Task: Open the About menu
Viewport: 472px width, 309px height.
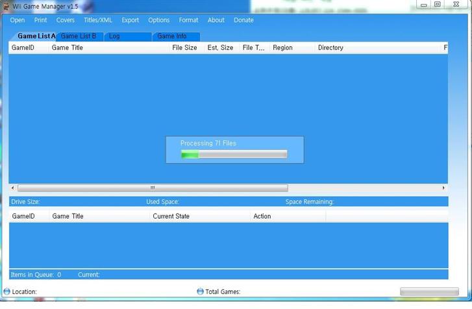Action: [x=216, y=20]
